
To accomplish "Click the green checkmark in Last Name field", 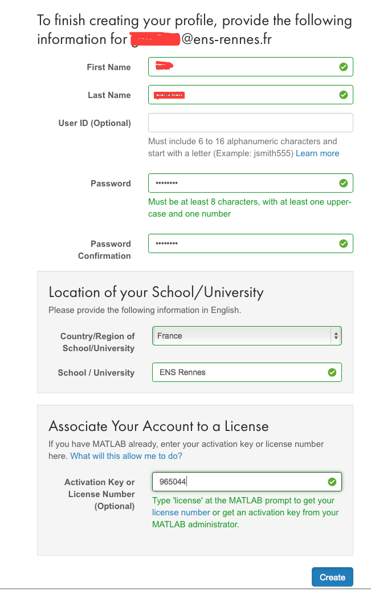I will click(343, 95).
